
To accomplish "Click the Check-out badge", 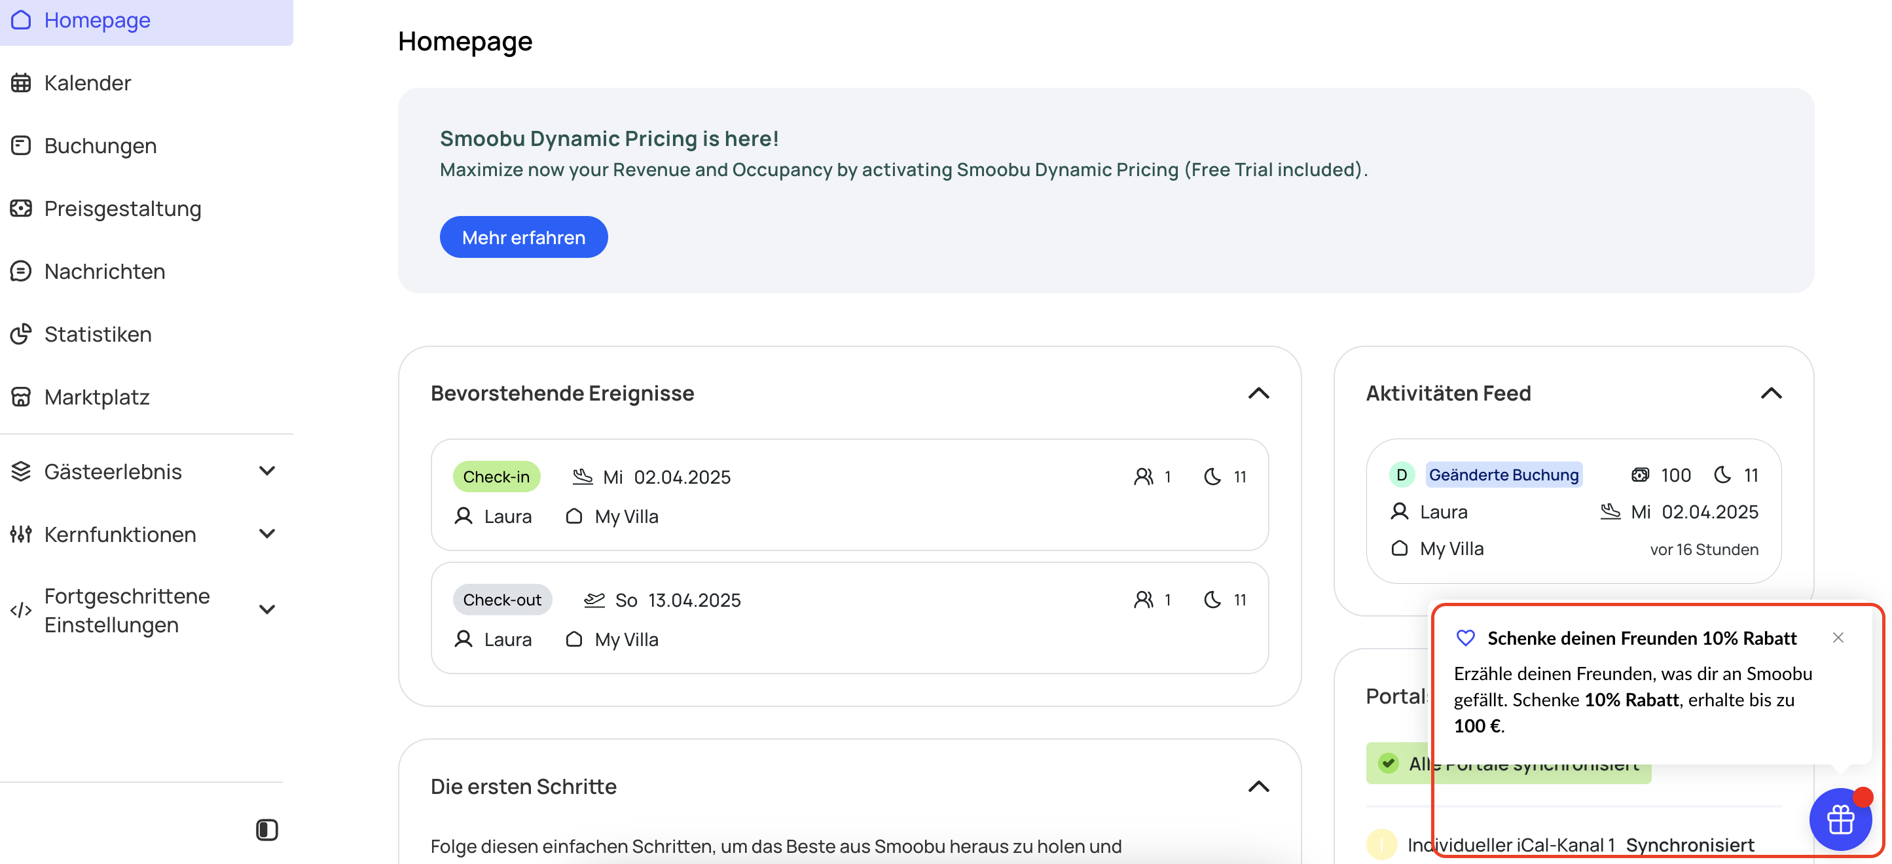I will [502, 600].
